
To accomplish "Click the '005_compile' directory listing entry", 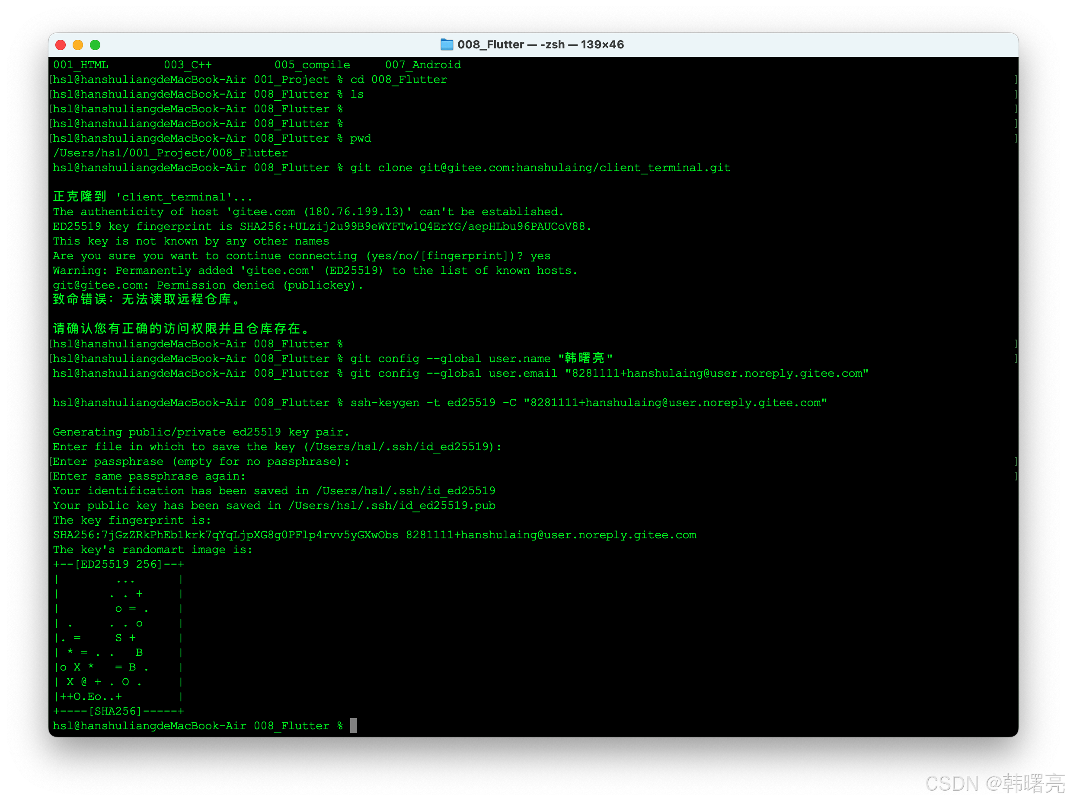I will (312, 65).
